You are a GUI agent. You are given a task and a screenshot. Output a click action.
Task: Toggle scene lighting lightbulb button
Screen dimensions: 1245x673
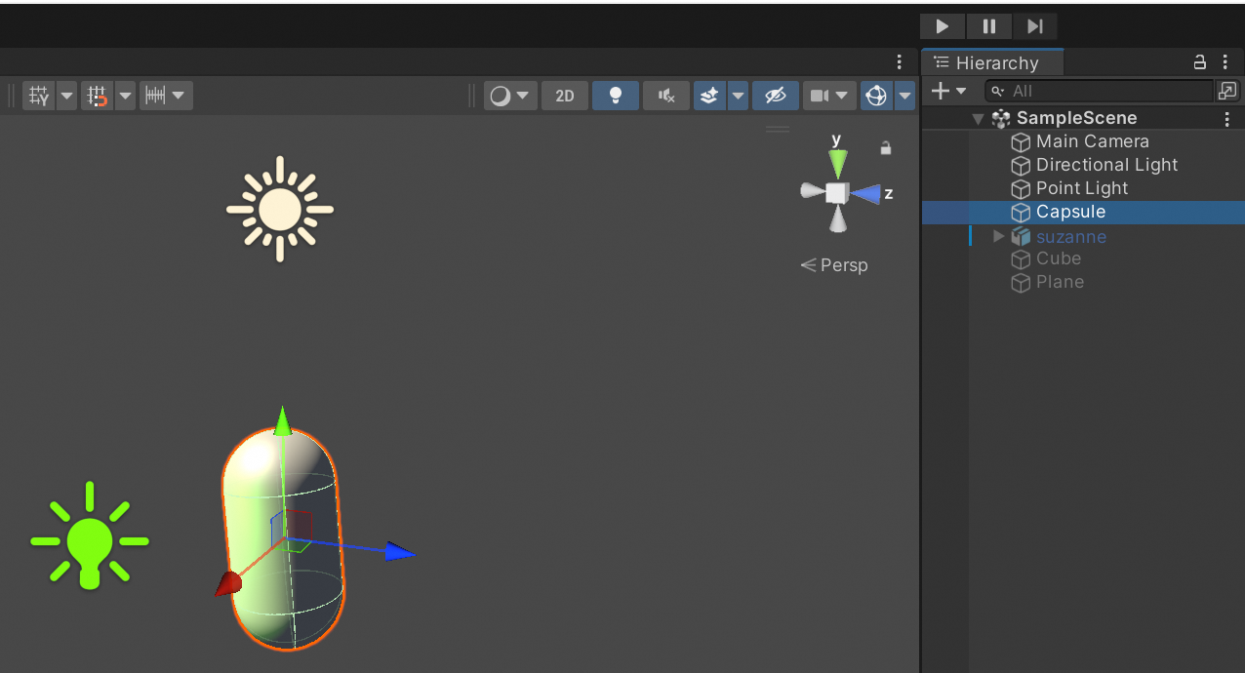coord(616,96)
